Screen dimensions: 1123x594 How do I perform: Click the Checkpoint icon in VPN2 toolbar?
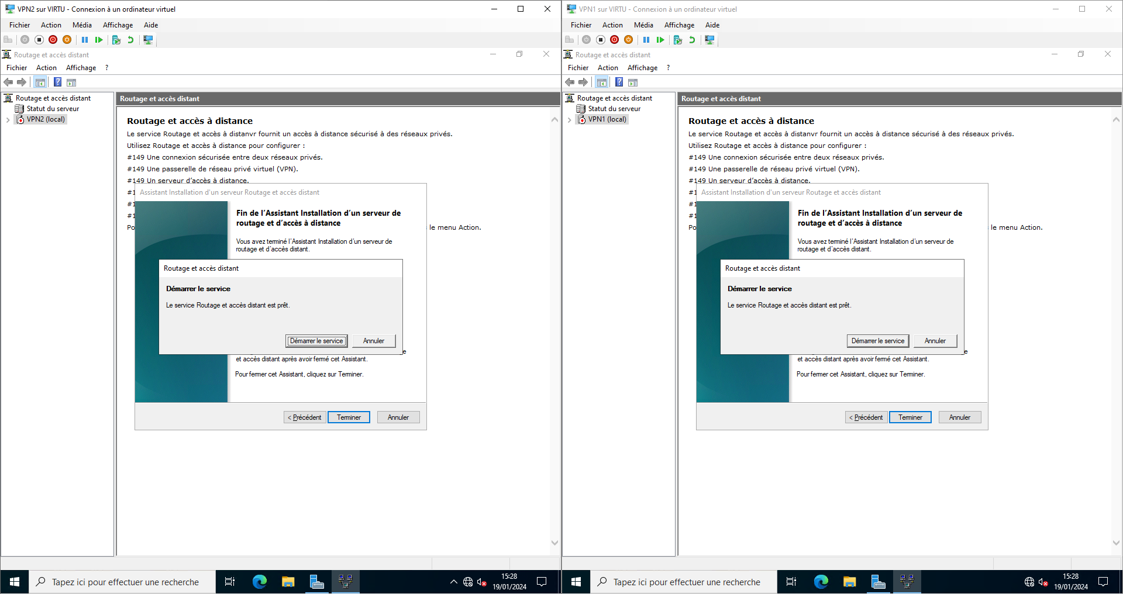(x=116, y=40)
